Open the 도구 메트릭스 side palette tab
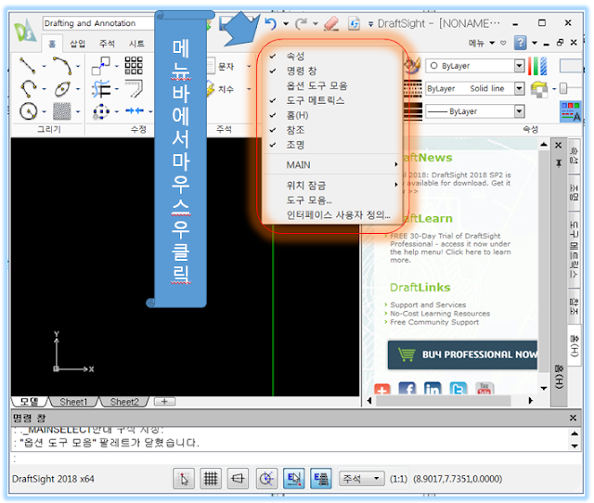This screenshot has width=594, height=503. tap(574, 250)
